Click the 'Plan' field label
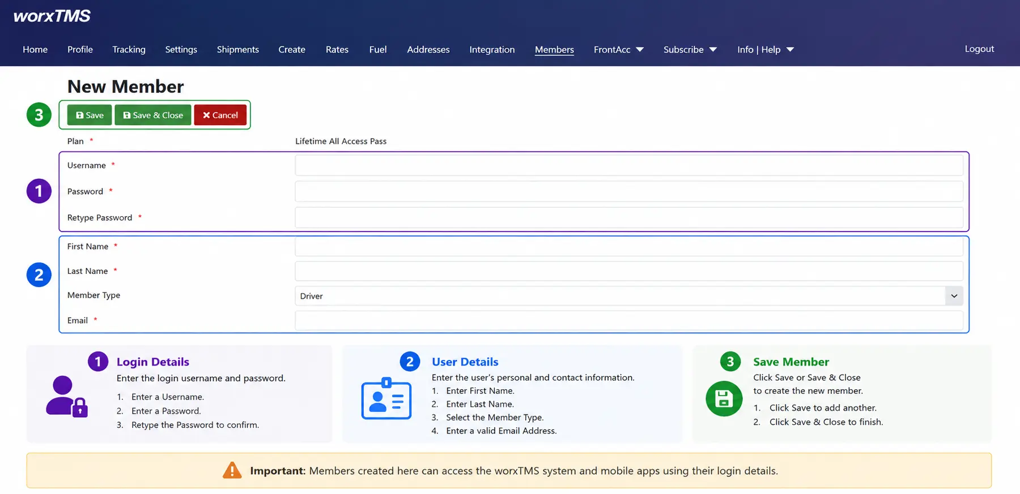This screenshot has height=494, width=1020. (x=75, y=141)
